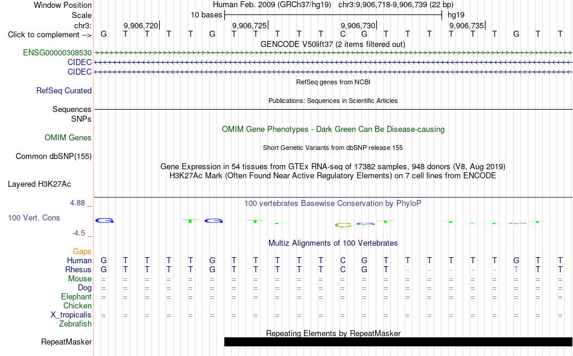Click the 'RefSeq genes from NCBI' title
573x356 pixels.
click(x=333, y=82)
